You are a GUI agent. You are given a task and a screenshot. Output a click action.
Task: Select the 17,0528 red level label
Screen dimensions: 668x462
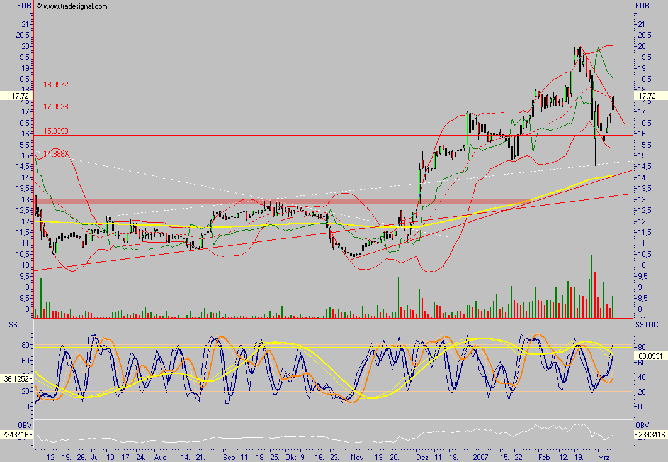(x=55, y=107)
